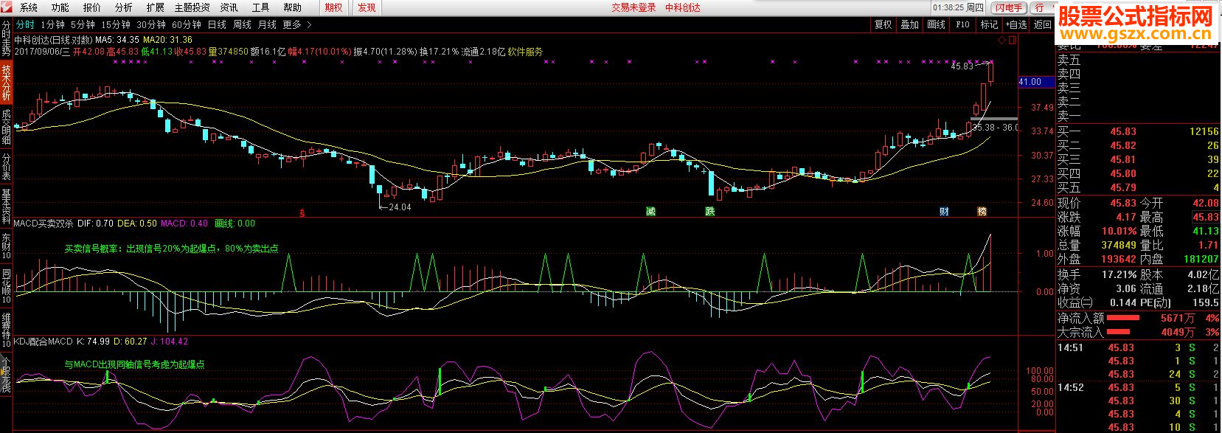
Task: Select 同花顺10 sidebar tab
Action: point(6,286)
